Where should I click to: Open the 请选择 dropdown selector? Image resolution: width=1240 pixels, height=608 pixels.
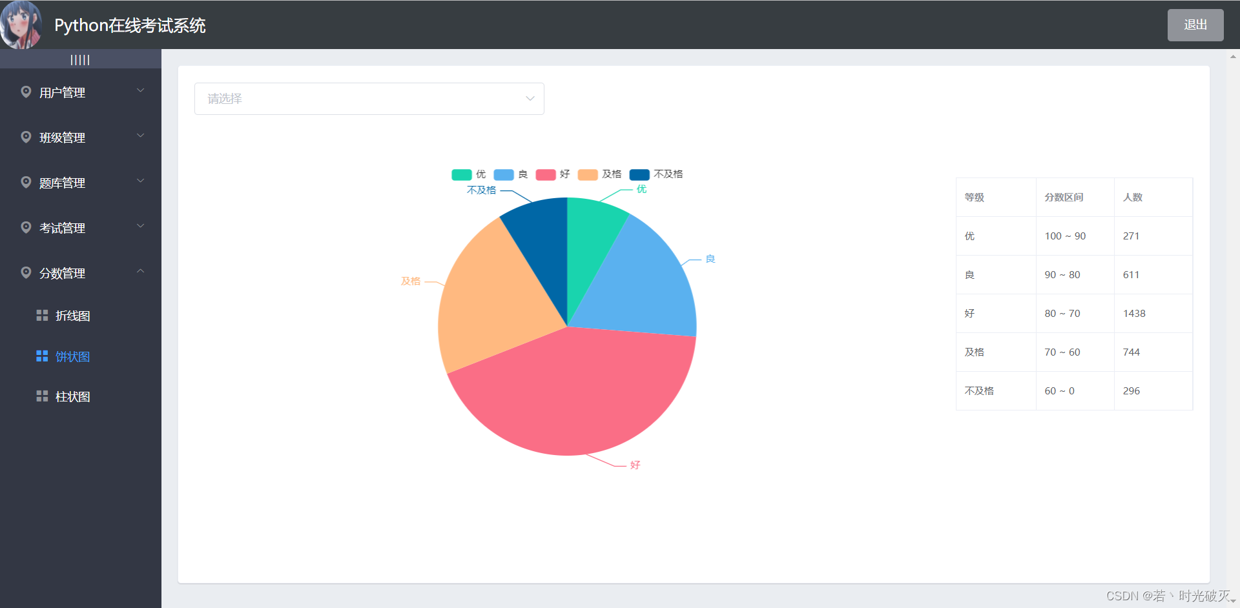369,99
